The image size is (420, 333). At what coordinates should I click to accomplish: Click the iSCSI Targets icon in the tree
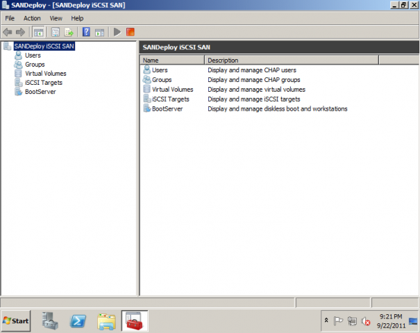19,83
